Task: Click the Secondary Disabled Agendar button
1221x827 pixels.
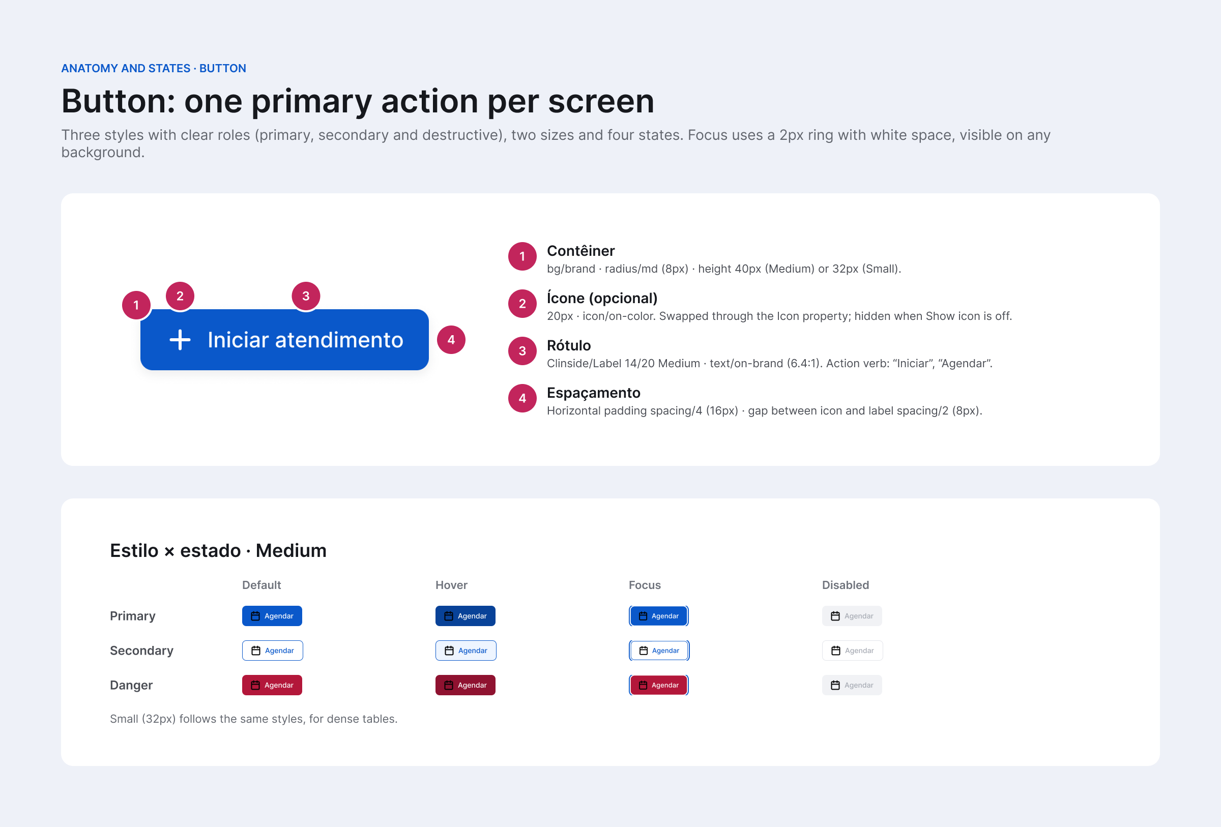Action: pyautogui.click(x=853, y=651)
